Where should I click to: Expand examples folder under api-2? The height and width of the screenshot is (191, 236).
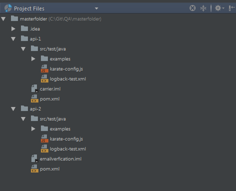33,129
